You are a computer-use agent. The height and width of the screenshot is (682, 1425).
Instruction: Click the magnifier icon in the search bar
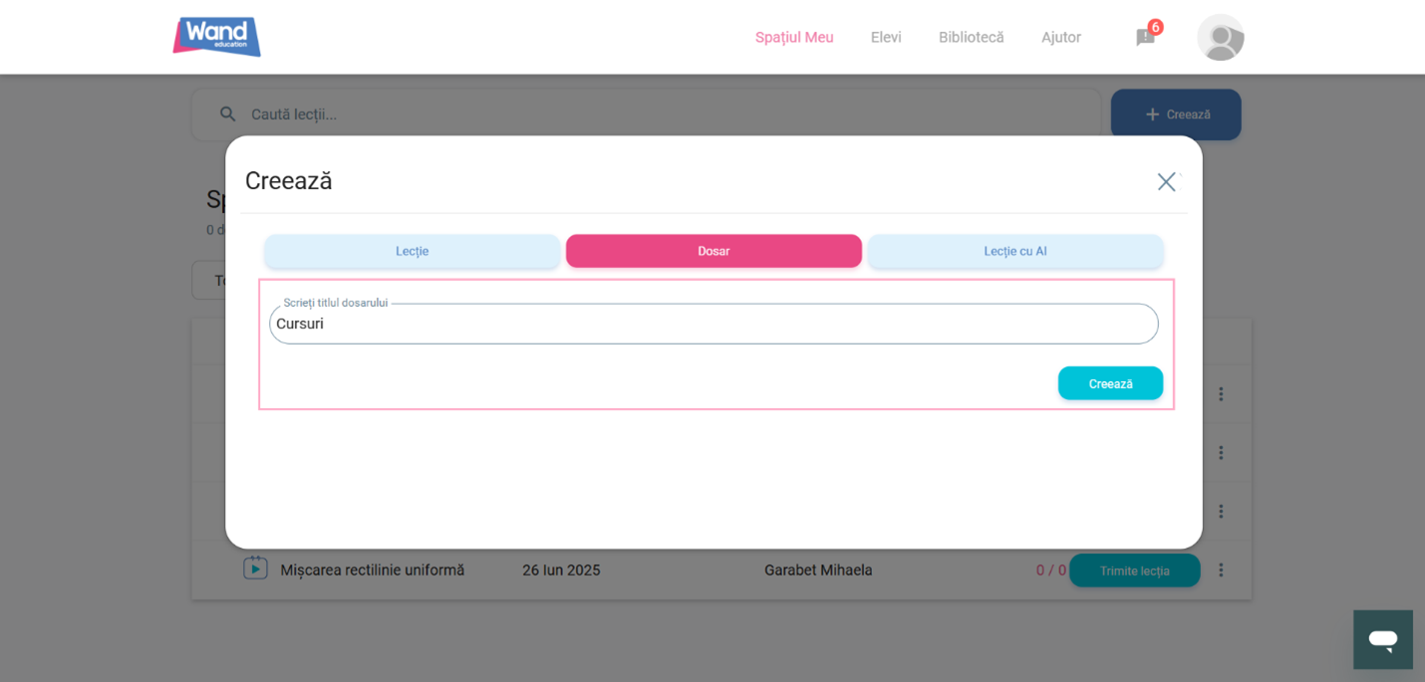click(x=228, y=114)
